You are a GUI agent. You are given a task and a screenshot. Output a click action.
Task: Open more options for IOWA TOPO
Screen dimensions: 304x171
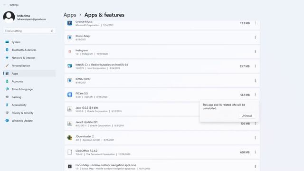click(255, 80)
